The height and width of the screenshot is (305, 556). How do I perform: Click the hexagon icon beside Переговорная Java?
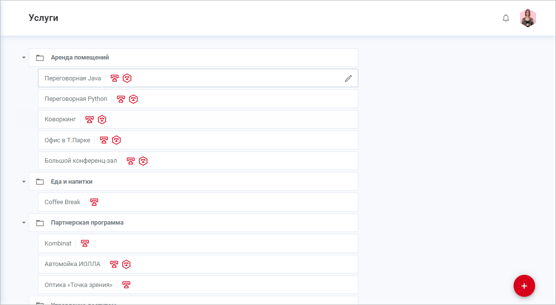(x=127, y=78)
